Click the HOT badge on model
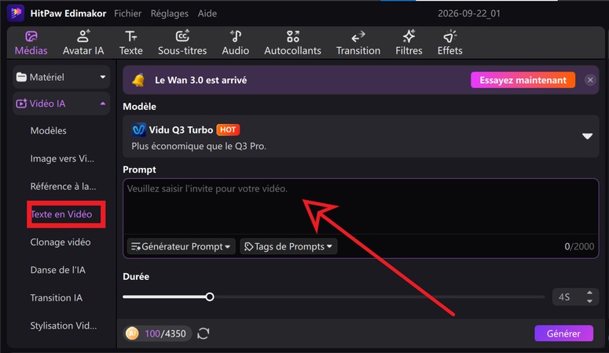Screen dimensions: 609x353 tap(228, 129)
